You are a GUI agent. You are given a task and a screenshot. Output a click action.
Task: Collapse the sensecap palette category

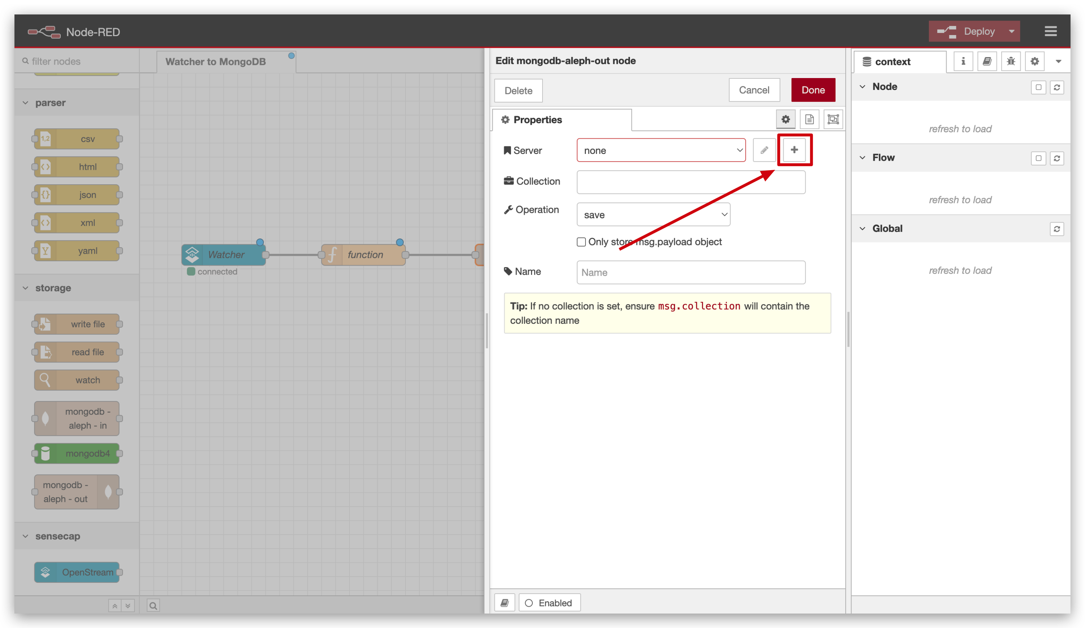click(x=77, y=536)
